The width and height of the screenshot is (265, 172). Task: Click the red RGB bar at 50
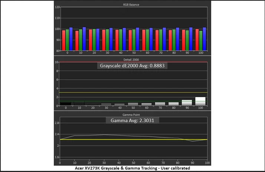tap(130, 40)
